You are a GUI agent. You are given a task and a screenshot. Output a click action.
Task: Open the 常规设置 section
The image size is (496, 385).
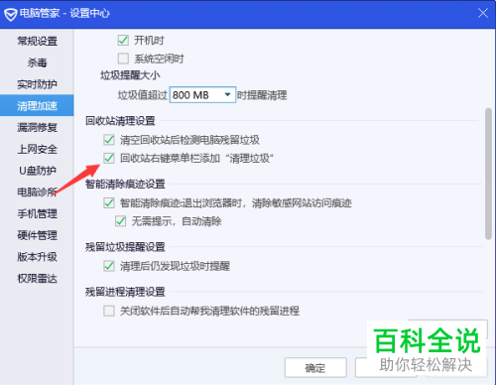click(x=37, y=42)
